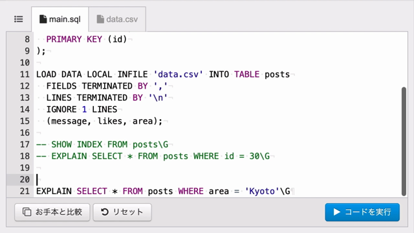Click SHOW INDEX comment on line 17

point(102,144)
